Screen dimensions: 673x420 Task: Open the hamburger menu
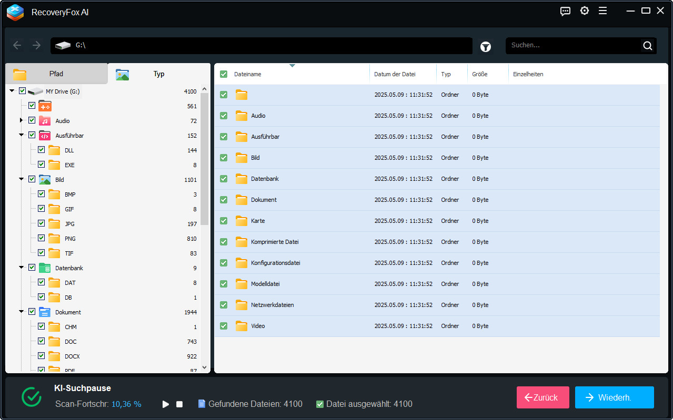(603, 11)
